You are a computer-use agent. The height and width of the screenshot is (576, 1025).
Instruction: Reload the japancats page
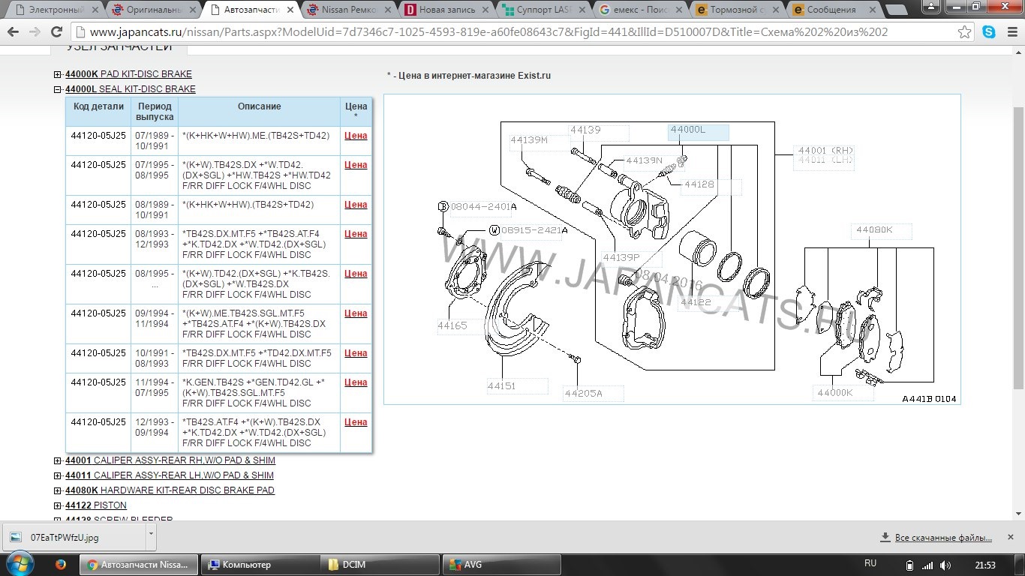coord(56,32)
